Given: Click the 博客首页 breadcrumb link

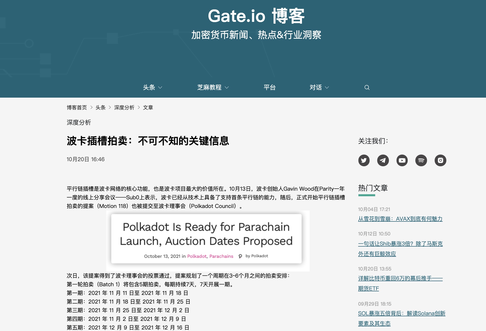Looking at the screenshot, I should pyautogui.click(x=77, y=108).
